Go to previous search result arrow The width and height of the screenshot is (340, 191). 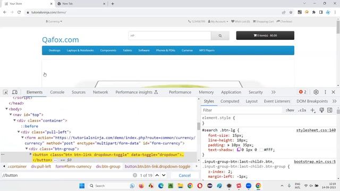[157, 175]
